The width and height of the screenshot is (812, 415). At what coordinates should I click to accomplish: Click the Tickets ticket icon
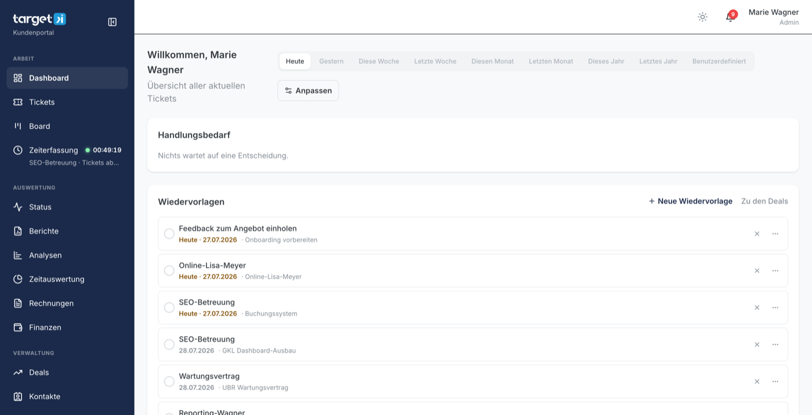coord(18,102)
